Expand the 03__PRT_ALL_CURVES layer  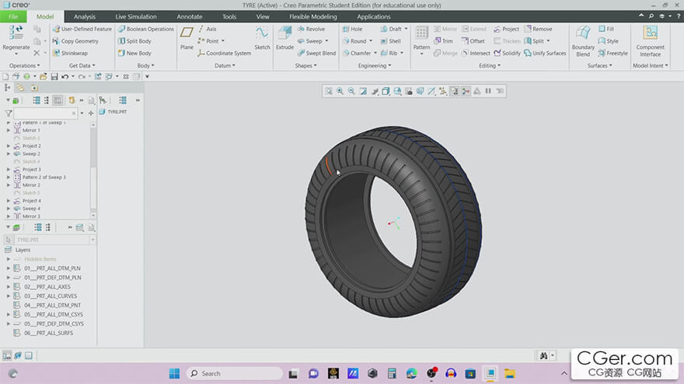pos(9,296)
